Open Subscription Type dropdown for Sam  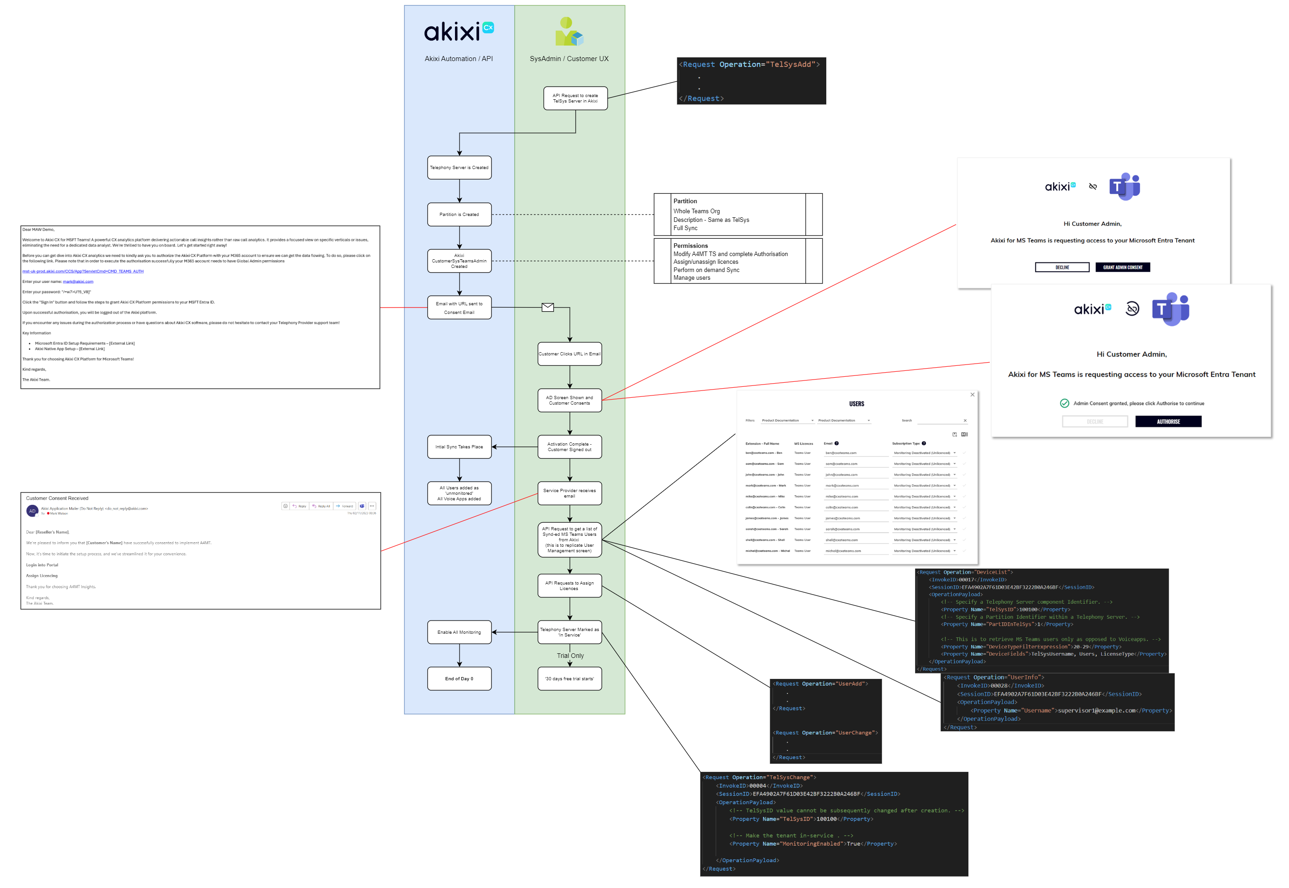(x=924, y=463)
